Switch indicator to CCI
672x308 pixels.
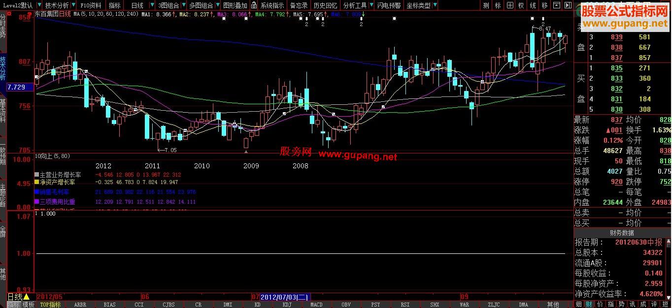click(x=139, y=305)
